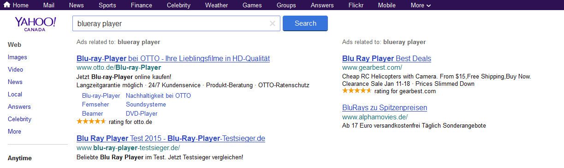Click the gearbest.com star rating
The image size is (564, 168).
(356, 91)
